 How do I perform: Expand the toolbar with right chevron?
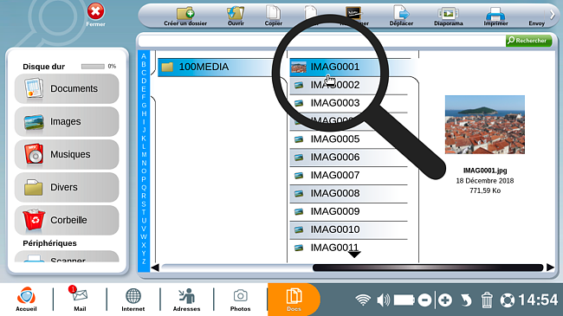pos(553,15)
